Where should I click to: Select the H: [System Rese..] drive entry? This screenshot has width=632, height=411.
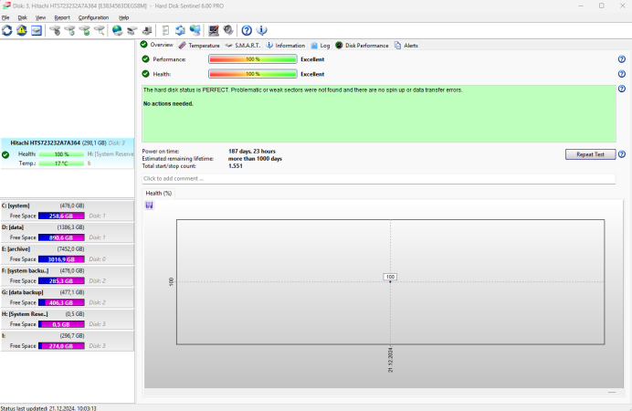tap(68, 319)
